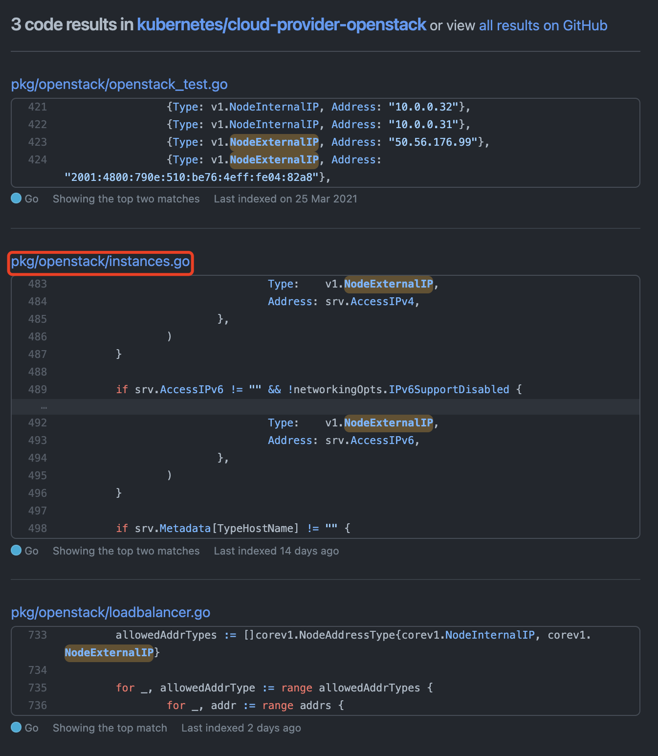Click line number 424
This screenshot has width=658, height=756.
click(x=38, y=159)
